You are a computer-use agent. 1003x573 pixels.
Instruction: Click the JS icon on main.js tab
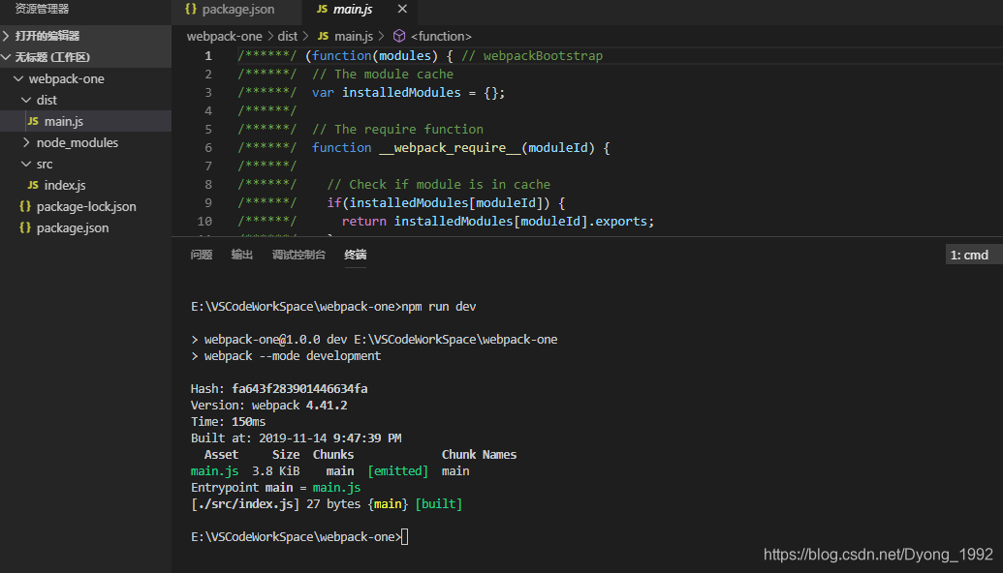tap(322, 9)
